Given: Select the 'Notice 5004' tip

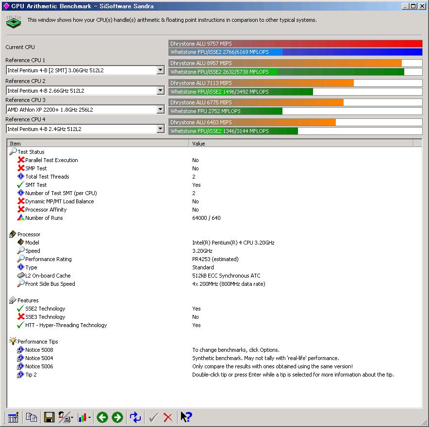Looking at the screenshot, I should click(x=35, y=358).
